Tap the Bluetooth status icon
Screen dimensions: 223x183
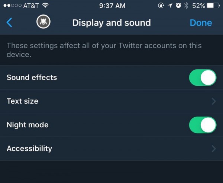click(x=187, y=6)
